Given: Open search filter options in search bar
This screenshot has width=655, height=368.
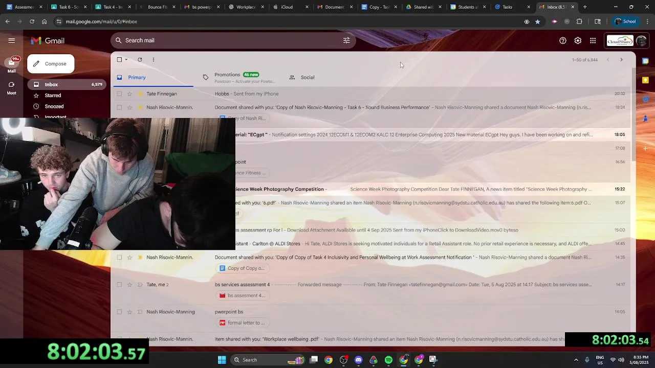Looking at the screenshot, I should coord(346,40).
